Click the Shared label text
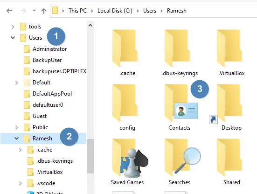Image resolution: width=257 pixels, height=194 pixels. pyautogui.click(x=232, y=182)
